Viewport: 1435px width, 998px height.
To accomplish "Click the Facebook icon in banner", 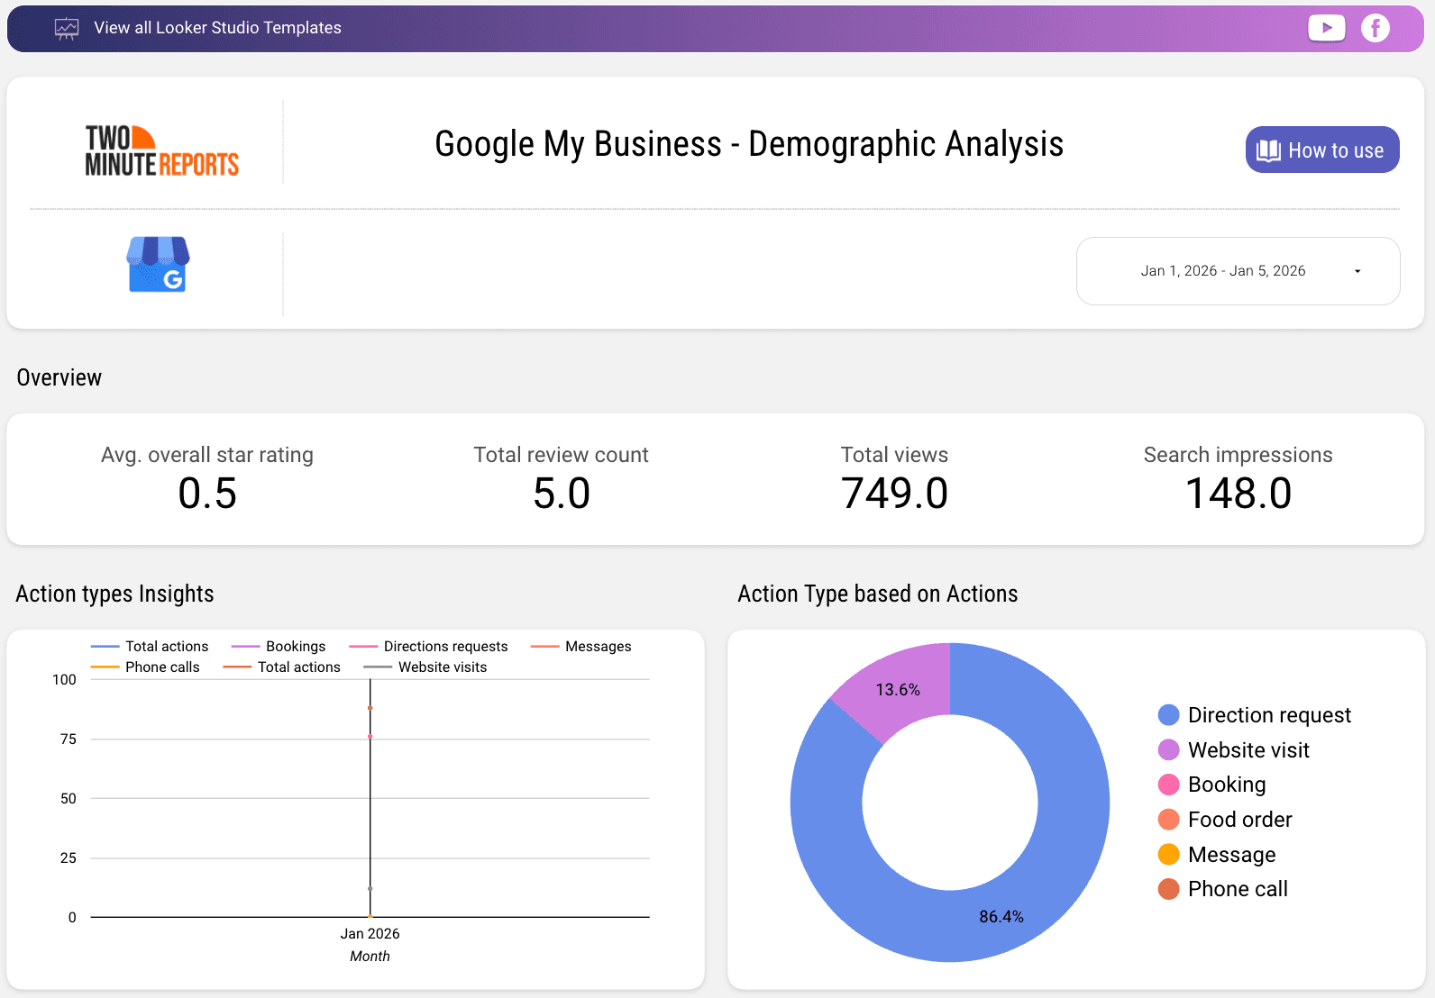I will (1375, 28).
